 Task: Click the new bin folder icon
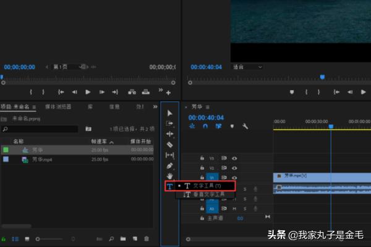(x=123, y=238)
